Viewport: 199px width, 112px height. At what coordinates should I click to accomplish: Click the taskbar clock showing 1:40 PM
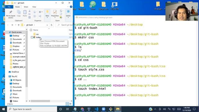[x=187, y=109]
